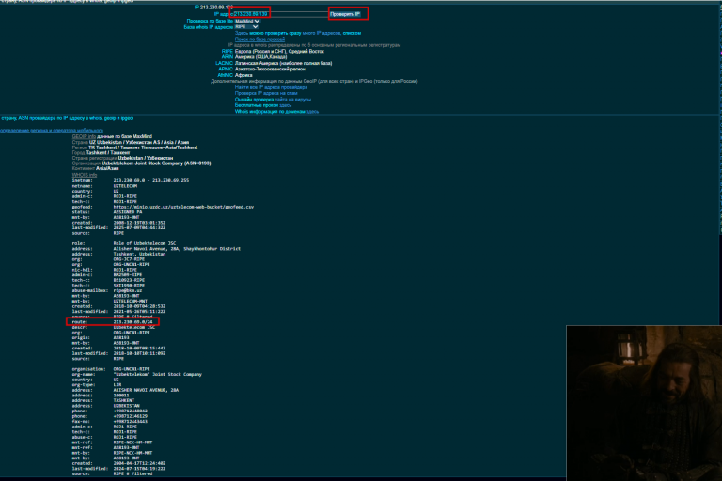Open Онлайн проверка сайта на вирусы link
Screen dimensions: 722x481
[273, 99]
